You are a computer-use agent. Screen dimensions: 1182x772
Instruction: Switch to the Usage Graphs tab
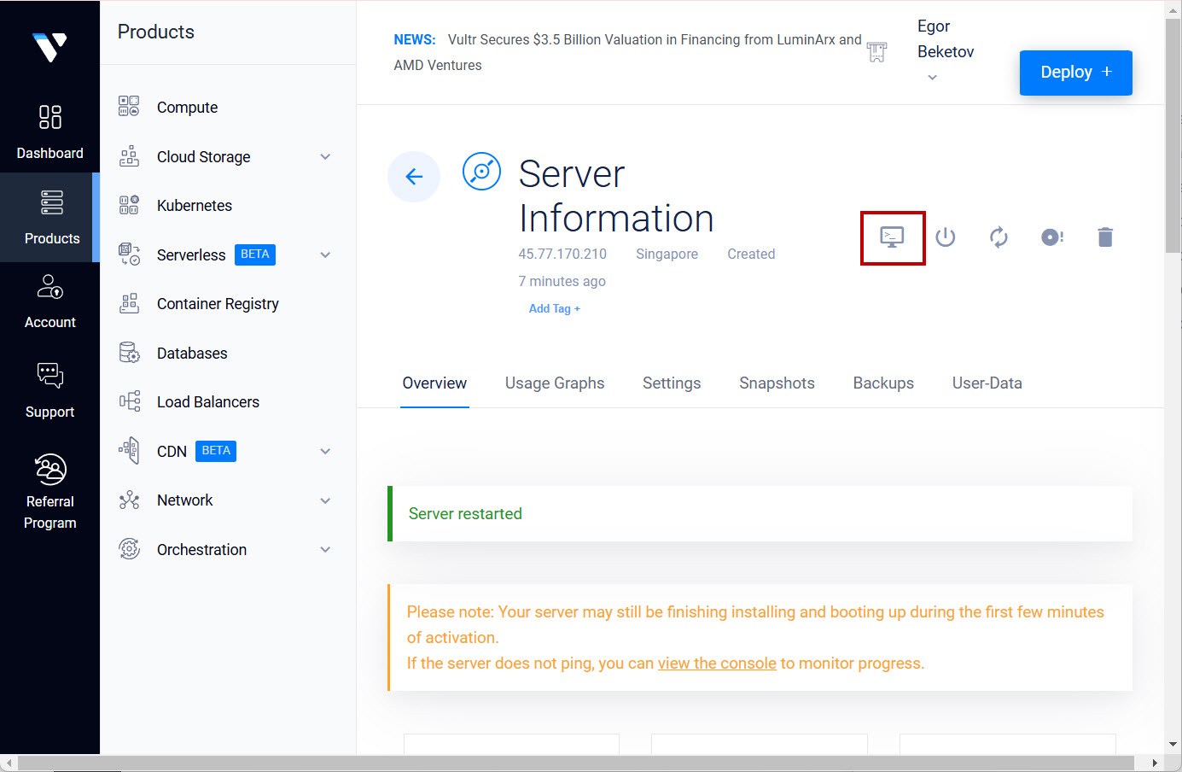tap(555, 383)
